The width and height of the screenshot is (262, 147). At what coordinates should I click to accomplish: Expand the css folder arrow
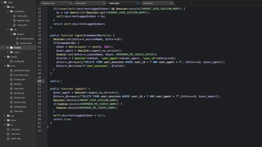[x=5, y=116]
